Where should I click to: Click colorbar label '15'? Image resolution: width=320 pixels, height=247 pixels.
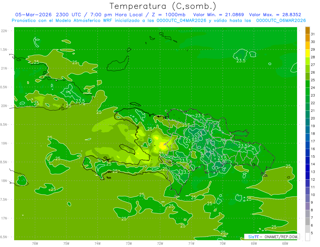tap(313, 156)
